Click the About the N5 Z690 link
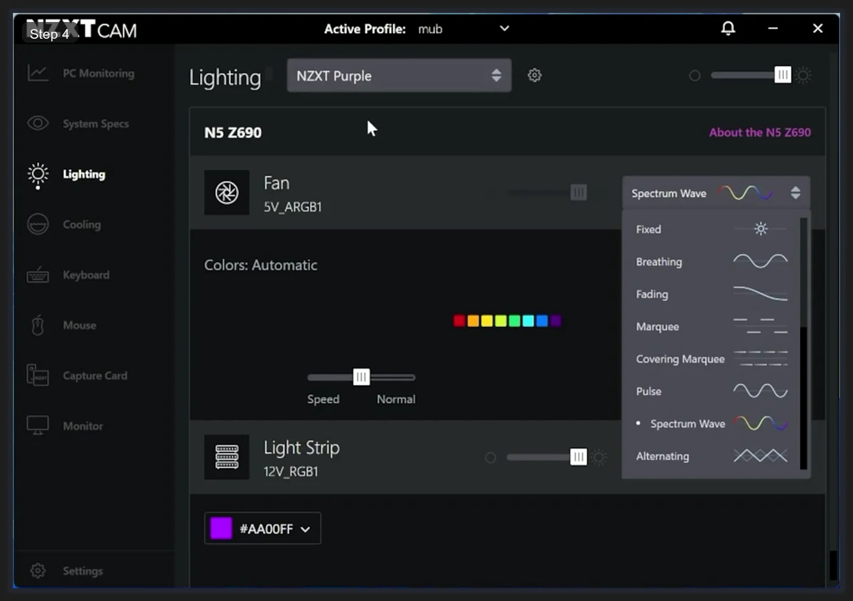The height and width of the screenshot is (601, 853). click(x=760, y=132)
